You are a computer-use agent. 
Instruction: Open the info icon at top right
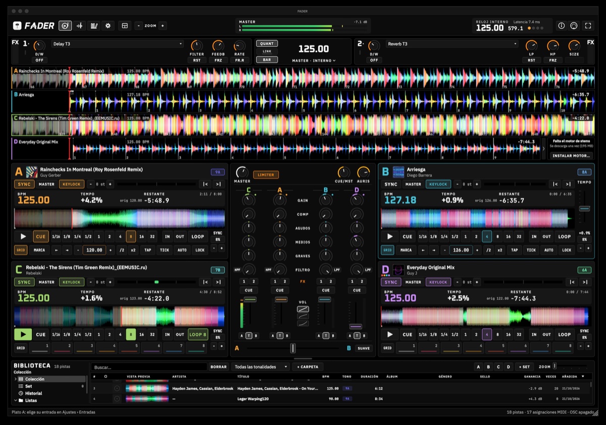tap(561, 26)
